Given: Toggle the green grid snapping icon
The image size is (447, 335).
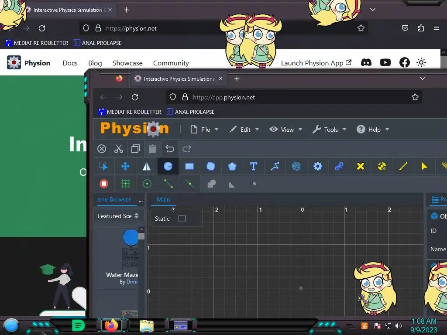Looking at the screenshot, I should pos(125,184).
